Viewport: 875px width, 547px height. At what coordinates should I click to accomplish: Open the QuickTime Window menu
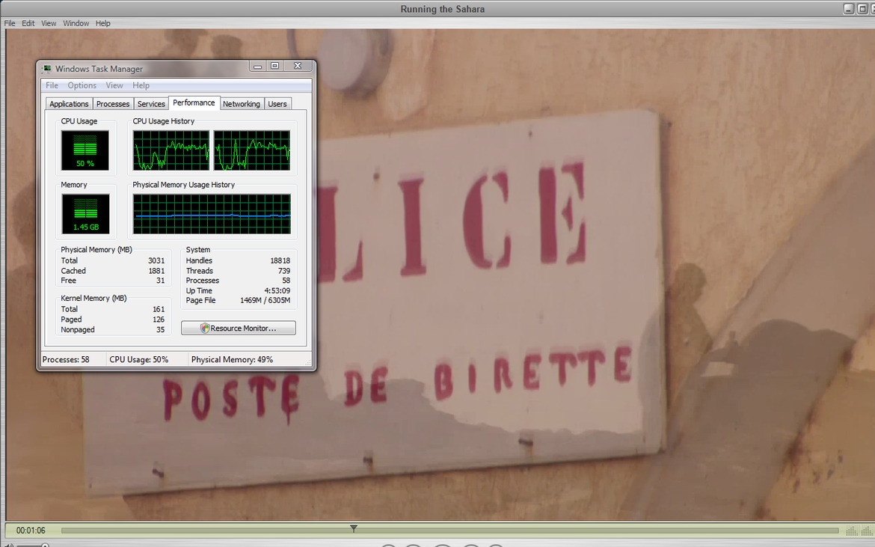(76, 23)
